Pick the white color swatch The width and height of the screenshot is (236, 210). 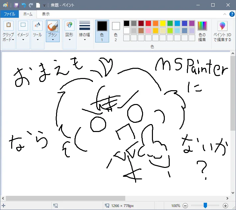[x=127, y=31]
